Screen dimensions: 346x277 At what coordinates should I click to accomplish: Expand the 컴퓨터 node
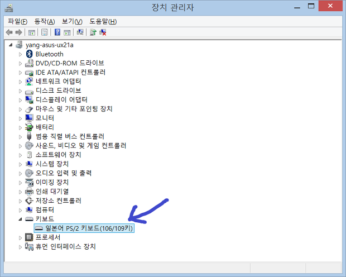pyautogui.click(x=20, y=210)
